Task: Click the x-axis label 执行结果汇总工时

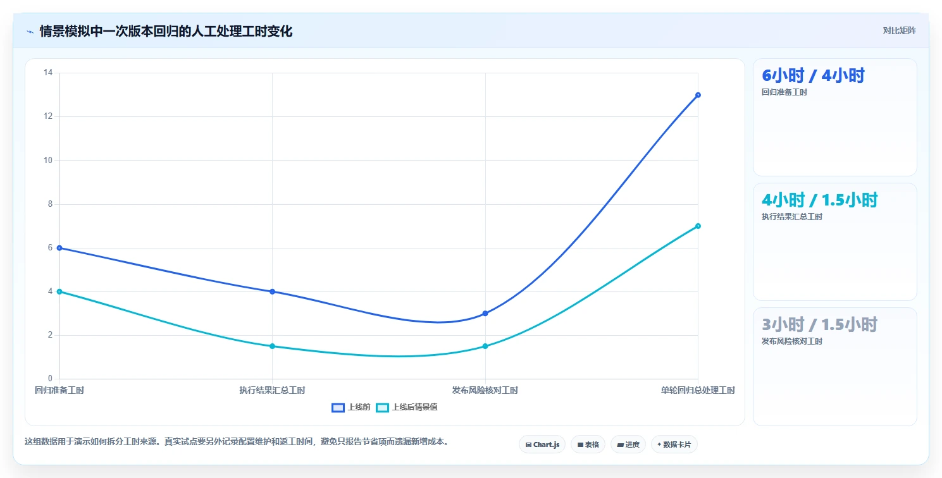Action: point(272,390)
